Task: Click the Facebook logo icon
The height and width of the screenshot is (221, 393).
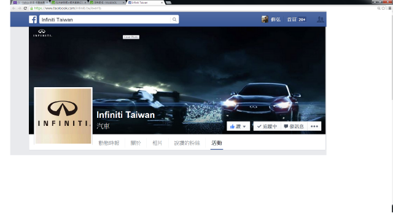Action: click(x=33, y=20)
